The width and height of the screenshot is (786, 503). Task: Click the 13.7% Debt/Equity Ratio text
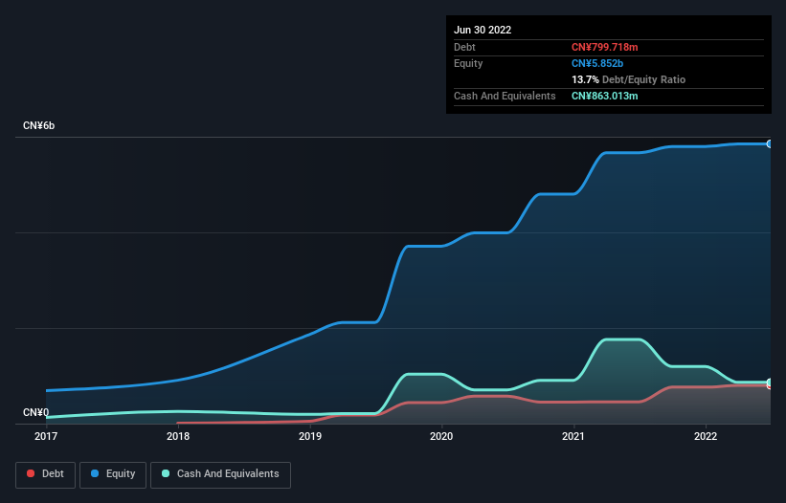[x=628, y=79]
